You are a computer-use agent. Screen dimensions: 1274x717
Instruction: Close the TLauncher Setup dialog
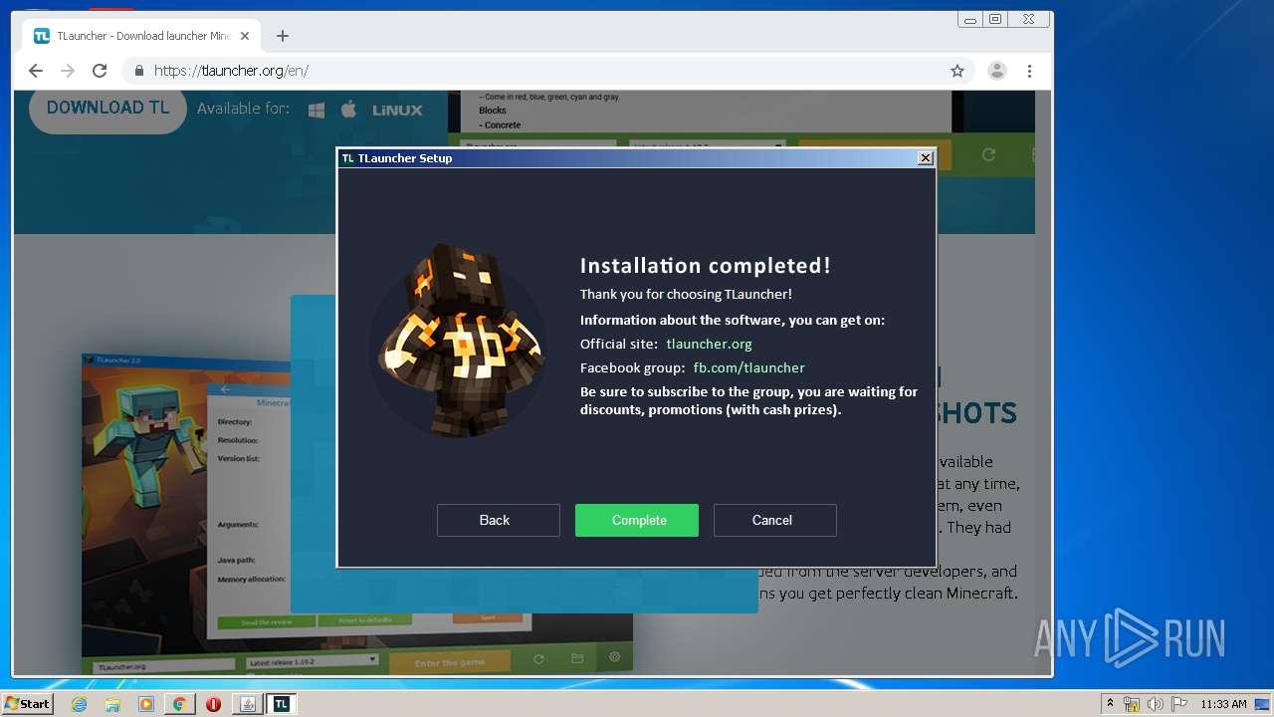[x=926, y=157]
